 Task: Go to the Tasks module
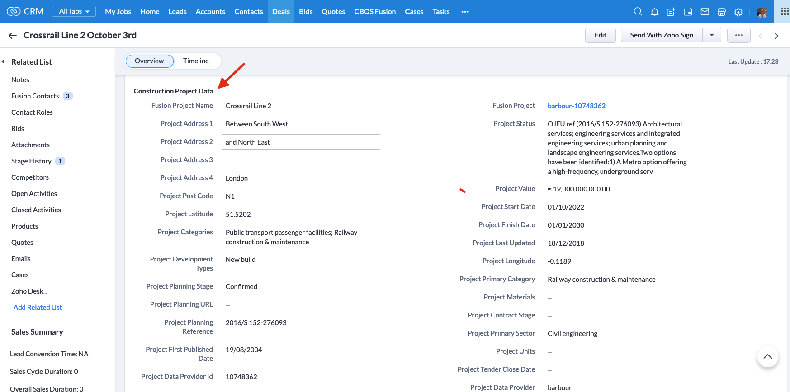tap(441, 12)
